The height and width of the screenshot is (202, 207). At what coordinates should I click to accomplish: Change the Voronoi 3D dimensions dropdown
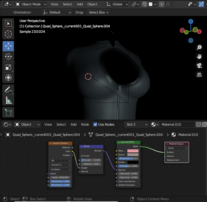[60, 161]
